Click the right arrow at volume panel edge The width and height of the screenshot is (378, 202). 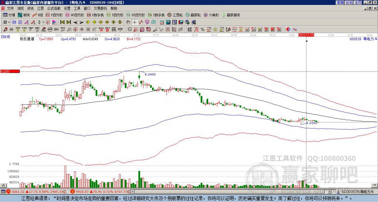(375, 185)
